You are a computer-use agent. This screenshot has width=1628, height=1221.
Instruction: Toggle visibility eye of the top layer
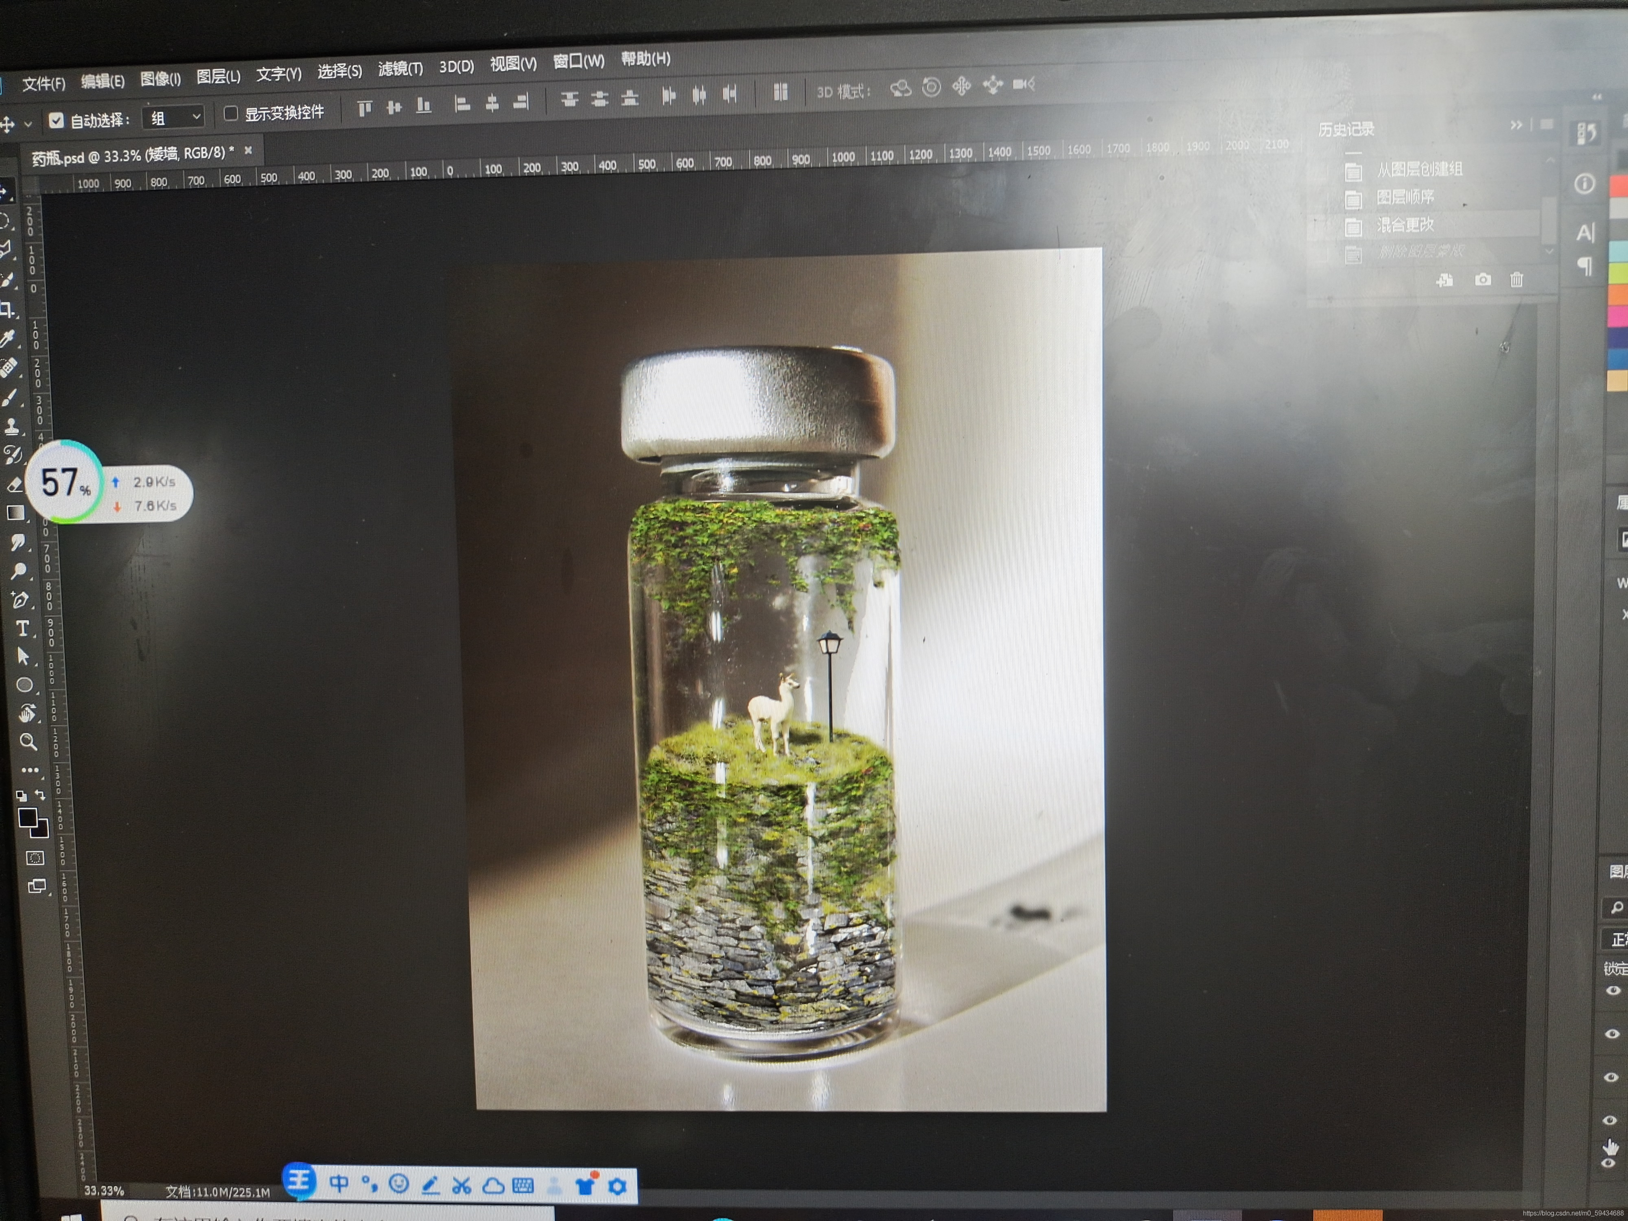point(1613,991)
